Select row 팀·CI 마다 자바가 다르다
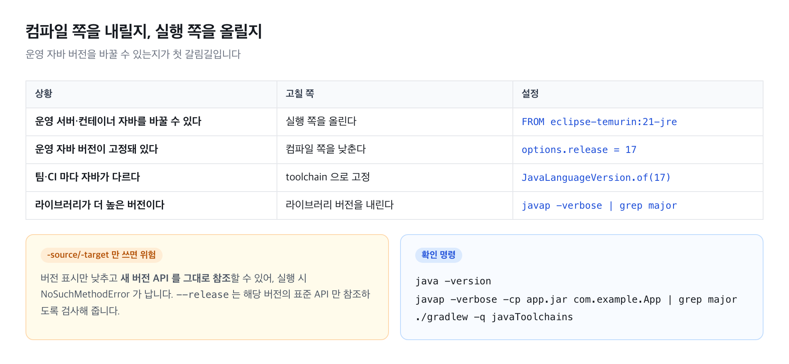789x364 pixels. (x=394, y=178)
